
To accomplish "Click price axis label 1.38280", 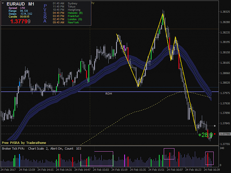I will (225, 22).
